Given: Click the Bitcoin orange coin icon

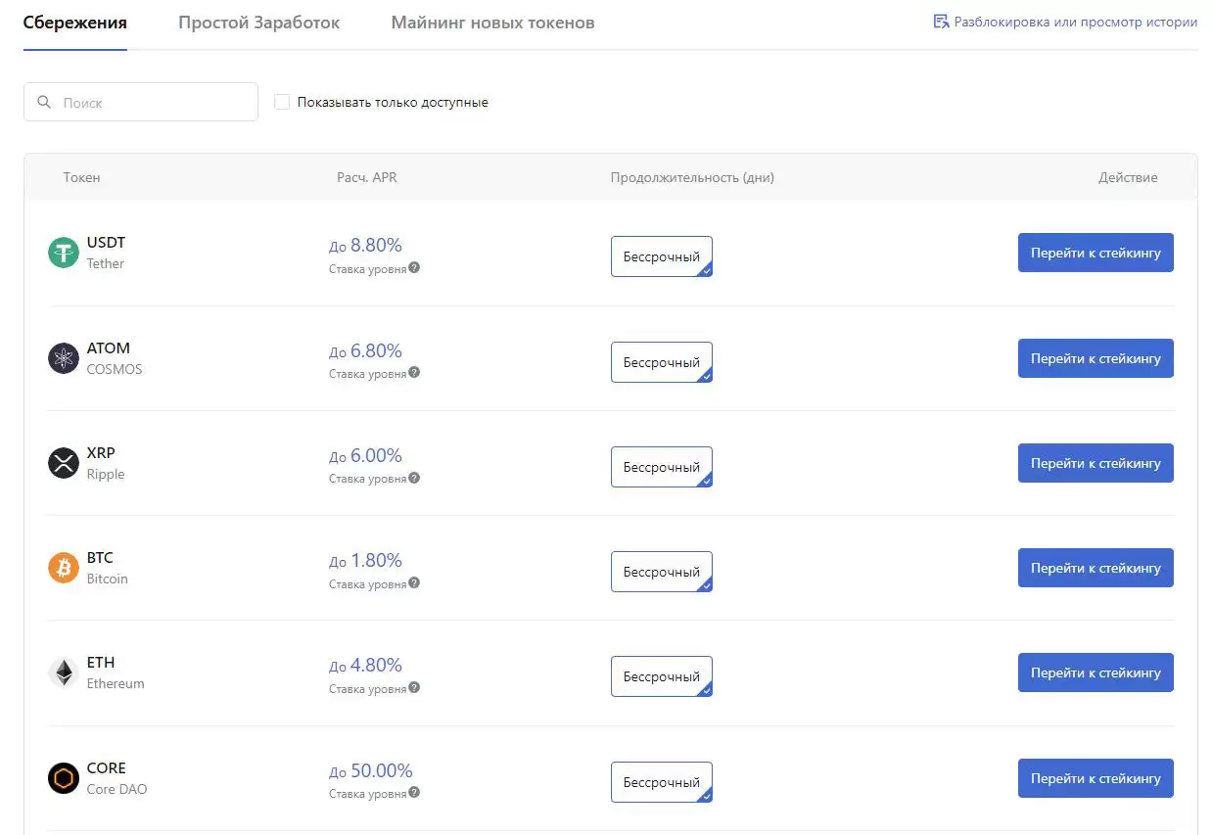Looking at the screenshot, I should pyautogui.click(x=64, y=568).
